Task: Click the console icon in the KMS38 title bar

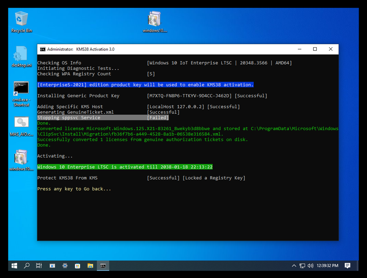Action: tap(43, 49)
